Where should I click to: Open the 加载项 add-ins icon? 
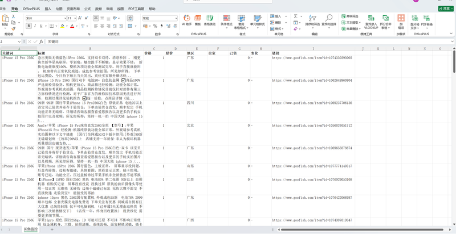pyautogui.click(x=401, y=18)
